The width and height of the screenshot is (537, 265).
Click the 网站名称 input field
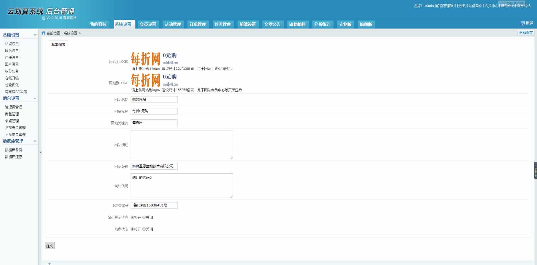(x=154, y=99)
